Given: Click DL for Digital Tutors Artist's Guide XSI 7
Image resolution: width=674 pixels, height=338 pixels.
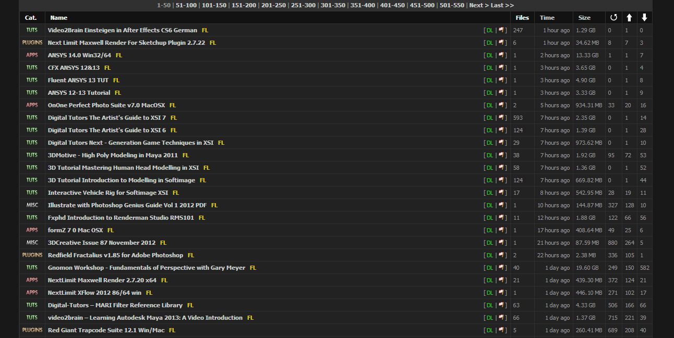Looking at the screenshot, I should pyautogui.click(x=489, y=118).
